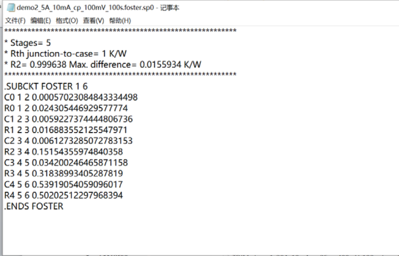The width and height of the screenshot is (399, 256).
Task: Place cursor in the C0 1 2 value line
Action: click(71, 97)
